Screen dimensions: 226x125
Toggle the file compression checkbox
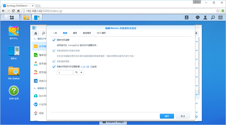coord(54,62)
